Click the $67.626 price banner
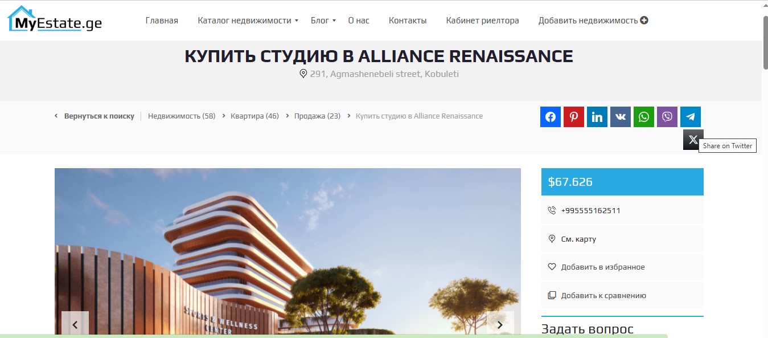 coord(622,182)
